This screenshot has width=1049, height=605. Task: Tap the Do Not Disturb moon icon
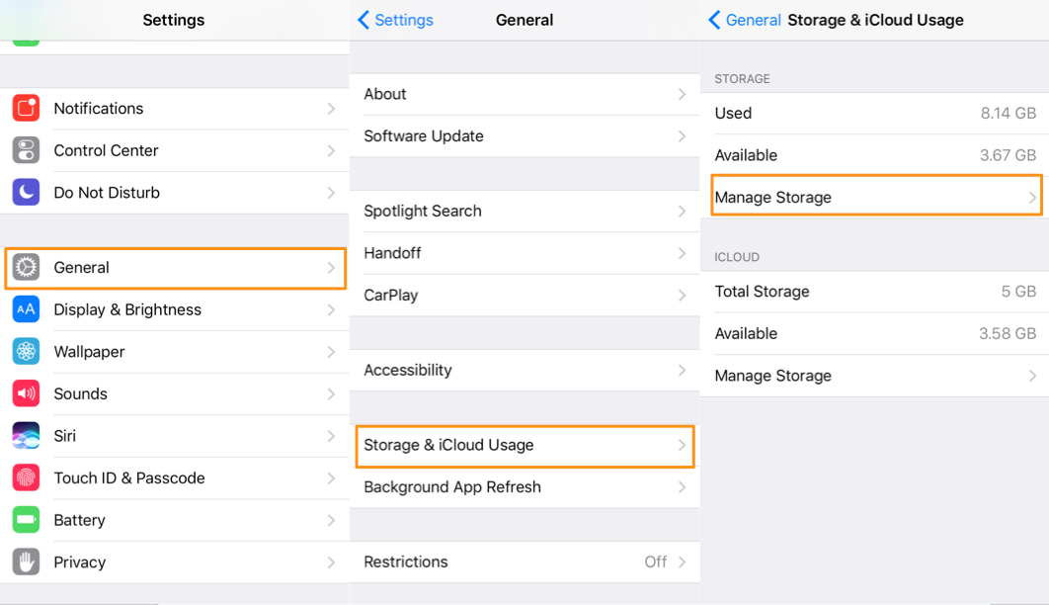(26, 193)
